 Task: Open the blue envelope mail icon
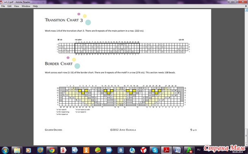click(109, 150)
